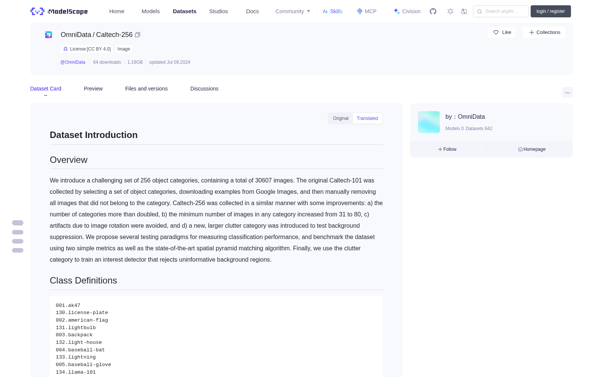The height and width of the screenshot is (377, 603).
Task: Follow the OmniData publisher
Action: pos(447,149)
